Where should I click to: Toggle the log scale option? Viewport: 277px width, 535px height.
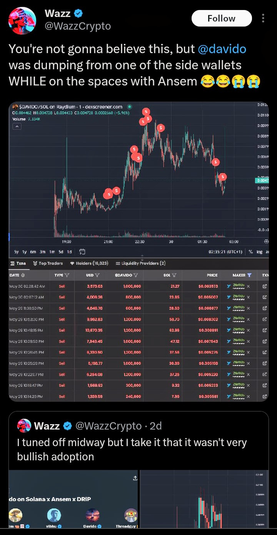point(259,252)
